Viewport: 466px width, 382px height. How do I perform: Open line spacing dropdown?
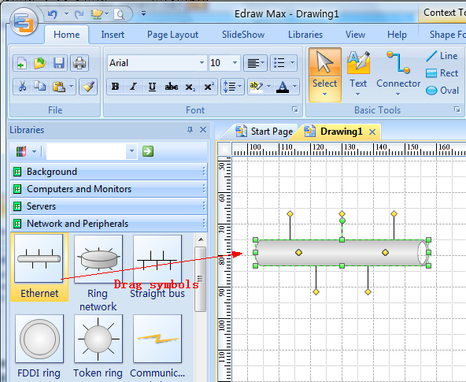coord(232,87)
